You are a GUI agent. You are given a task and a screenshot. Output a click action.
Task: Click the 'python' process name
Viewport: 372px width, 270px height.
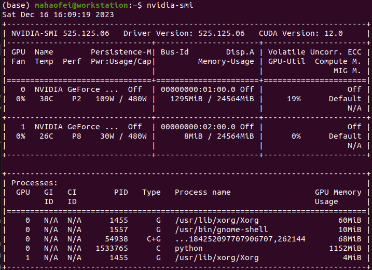click(189, 248)
